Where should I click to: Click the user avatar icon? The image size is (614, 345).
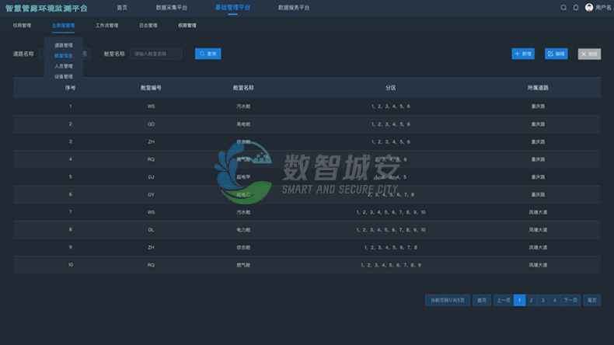pos(589,8)
